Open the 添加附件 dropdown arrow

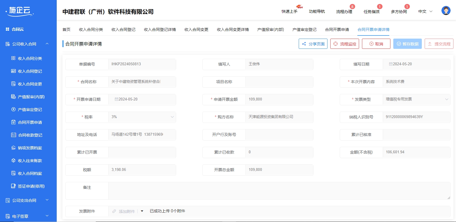pos(142,211)
